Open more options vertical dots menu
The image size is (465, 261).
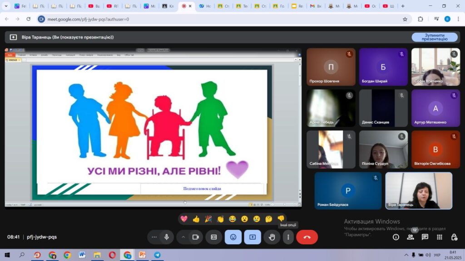(288, 237)
